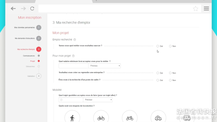
Task: Open Ma recherche d'emploi step
Action: (x=26, y=49)
